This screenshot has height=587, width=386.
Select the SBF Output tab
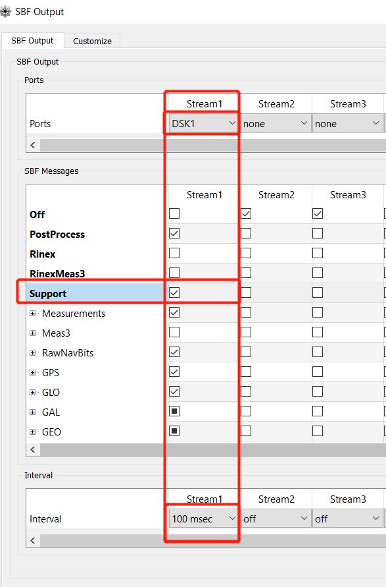[32, 41]
